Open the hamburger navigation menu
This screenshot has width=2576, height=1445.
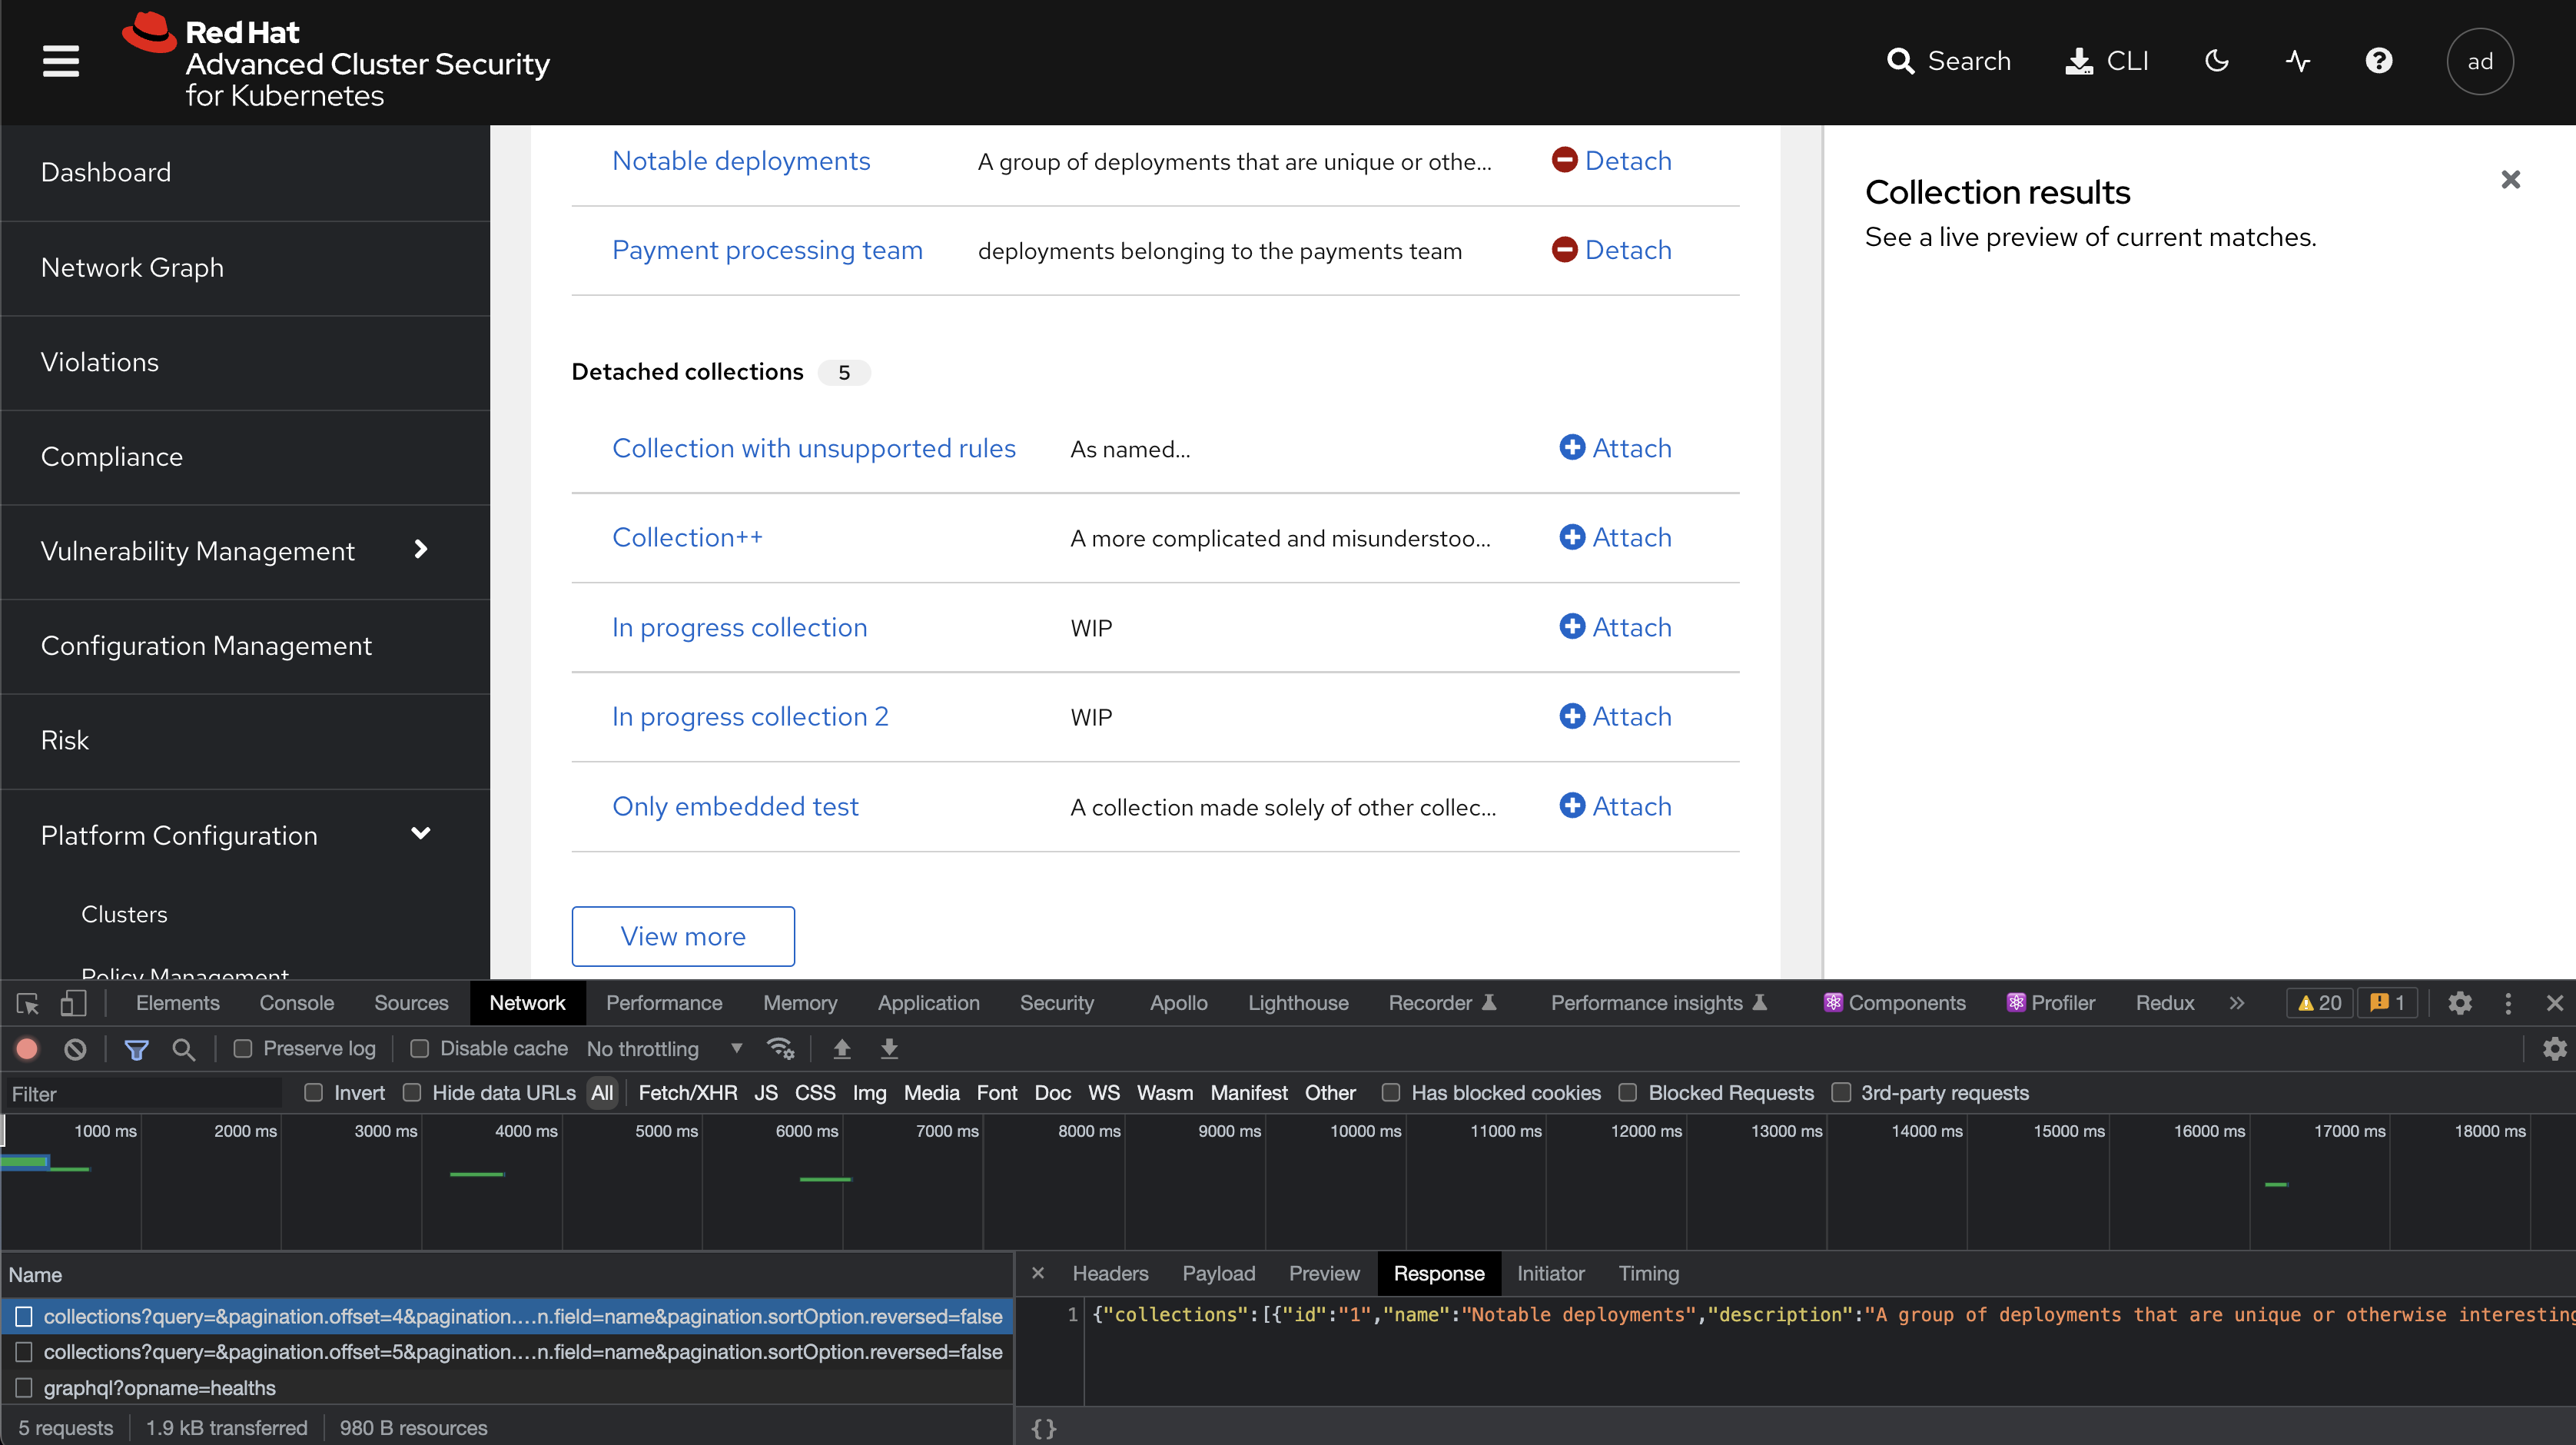[60, 61]
